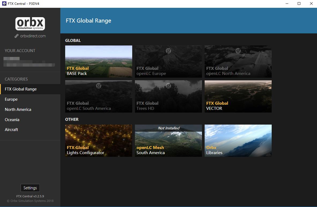Click the link chain icon beside orbxdirect.com
Viewport: 317px width, 207px height.
pos(17,36)
